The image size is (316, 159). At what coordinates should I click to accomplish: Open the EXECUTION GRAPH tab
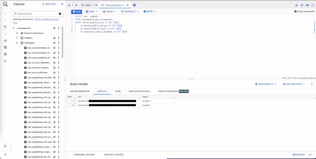pos(173,91)
